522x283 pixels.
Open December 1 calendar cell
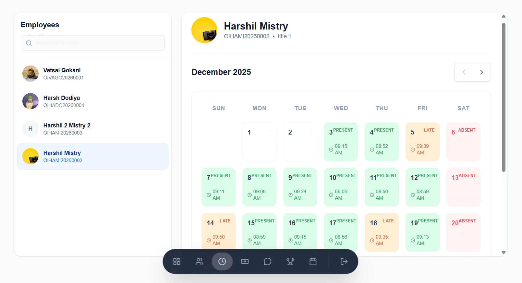point(260,142)
